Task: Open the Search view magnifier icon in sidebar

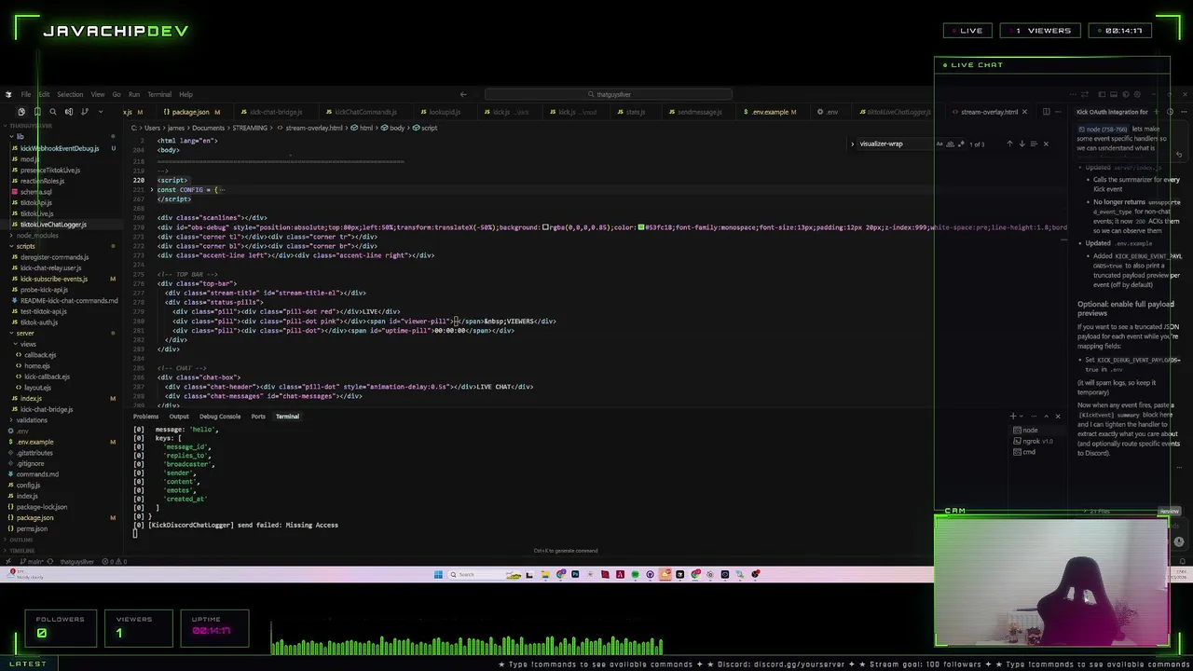Action: (53, 112)
